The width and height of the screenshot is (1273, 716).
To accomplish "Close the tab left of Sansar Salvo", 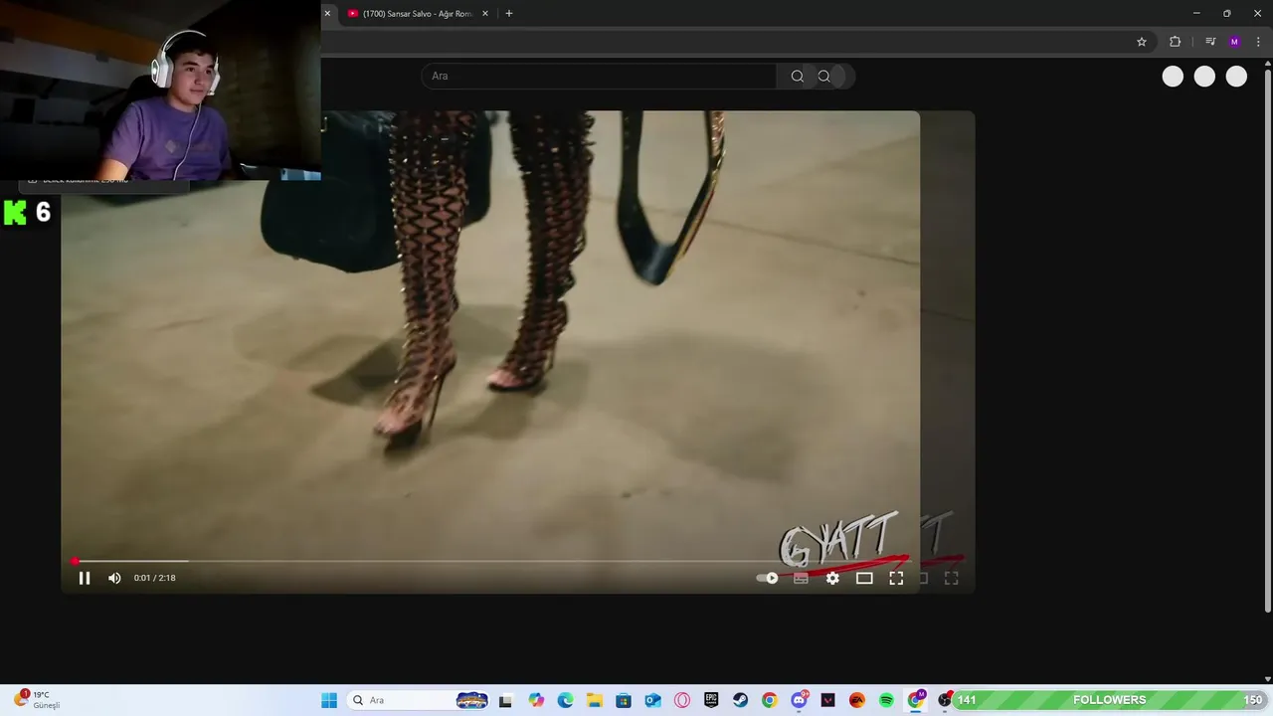I will click(327, 14).
